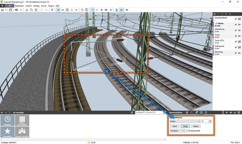The height and width of the screenshot is (144, 242).
Task: Click the back arrow above the toolbar
Action: click(2, 6)
